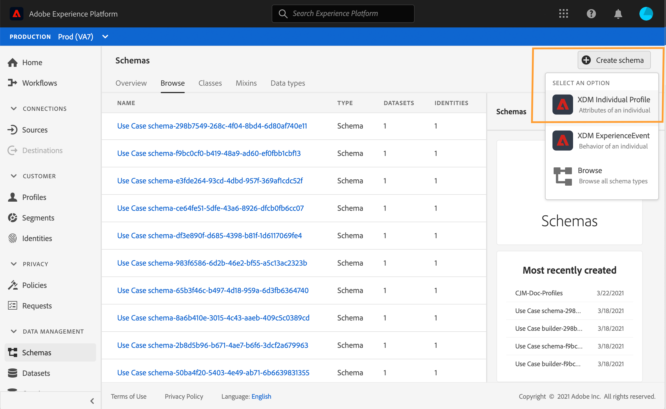Switch to the Data types tab
The image size is (666, 409).
coord(288,83)
